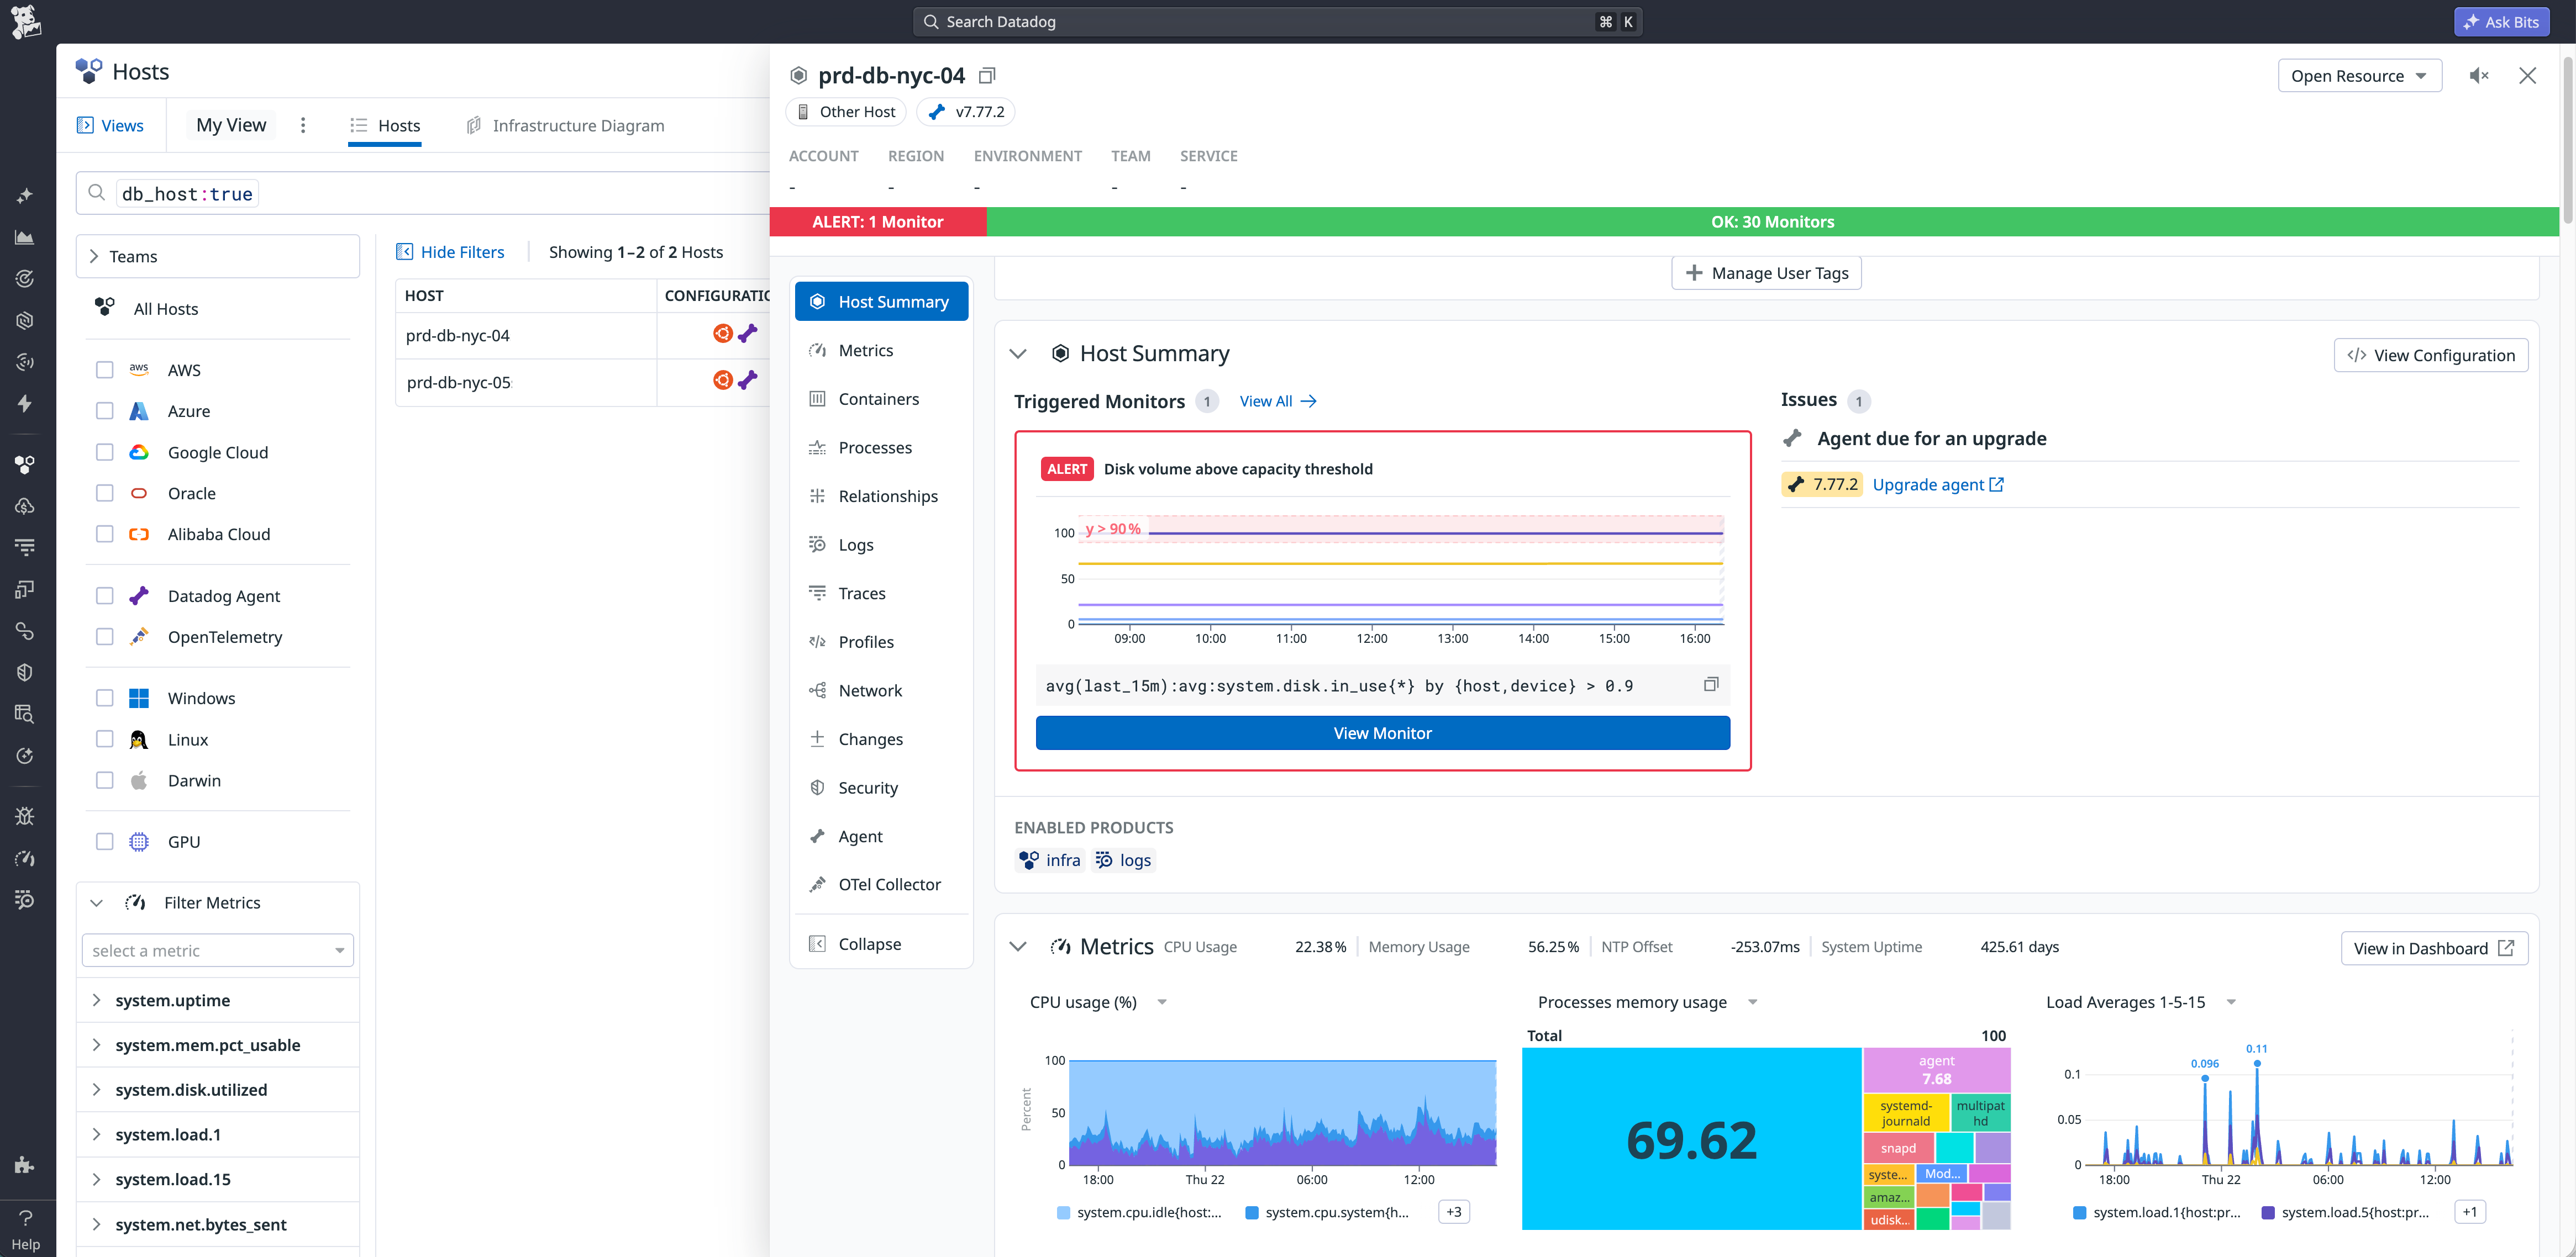Image resolution: width=2576 pixels, height=1257 pixels.
Task: Check the OpenTelemetry filter checkbox
Action: click(x=105, y=636)
